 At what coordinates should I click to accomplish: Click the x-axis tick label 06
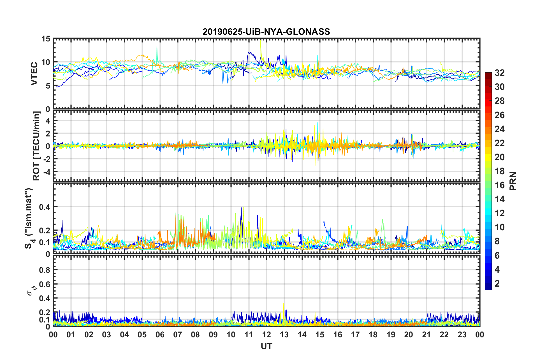click(160, 335)
